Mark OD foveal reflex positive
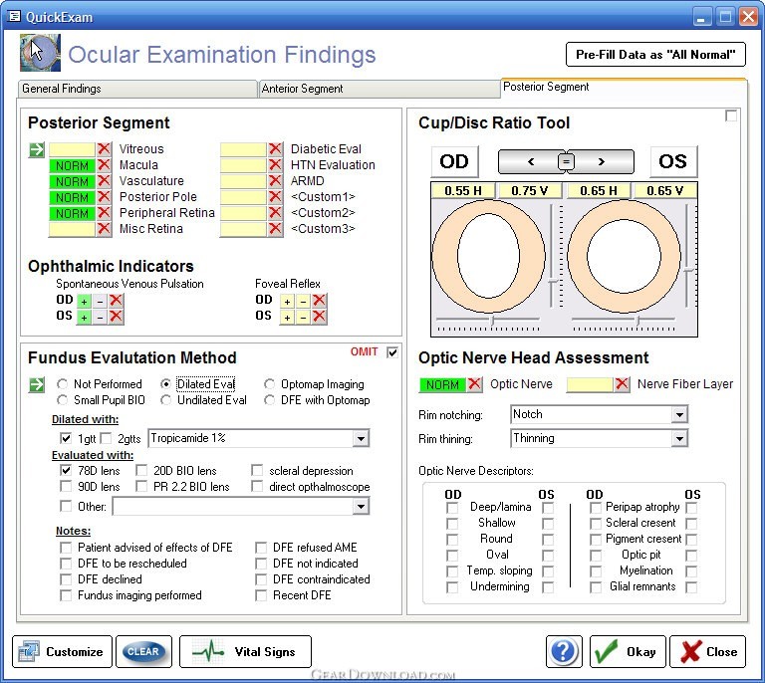 point(287,302)
